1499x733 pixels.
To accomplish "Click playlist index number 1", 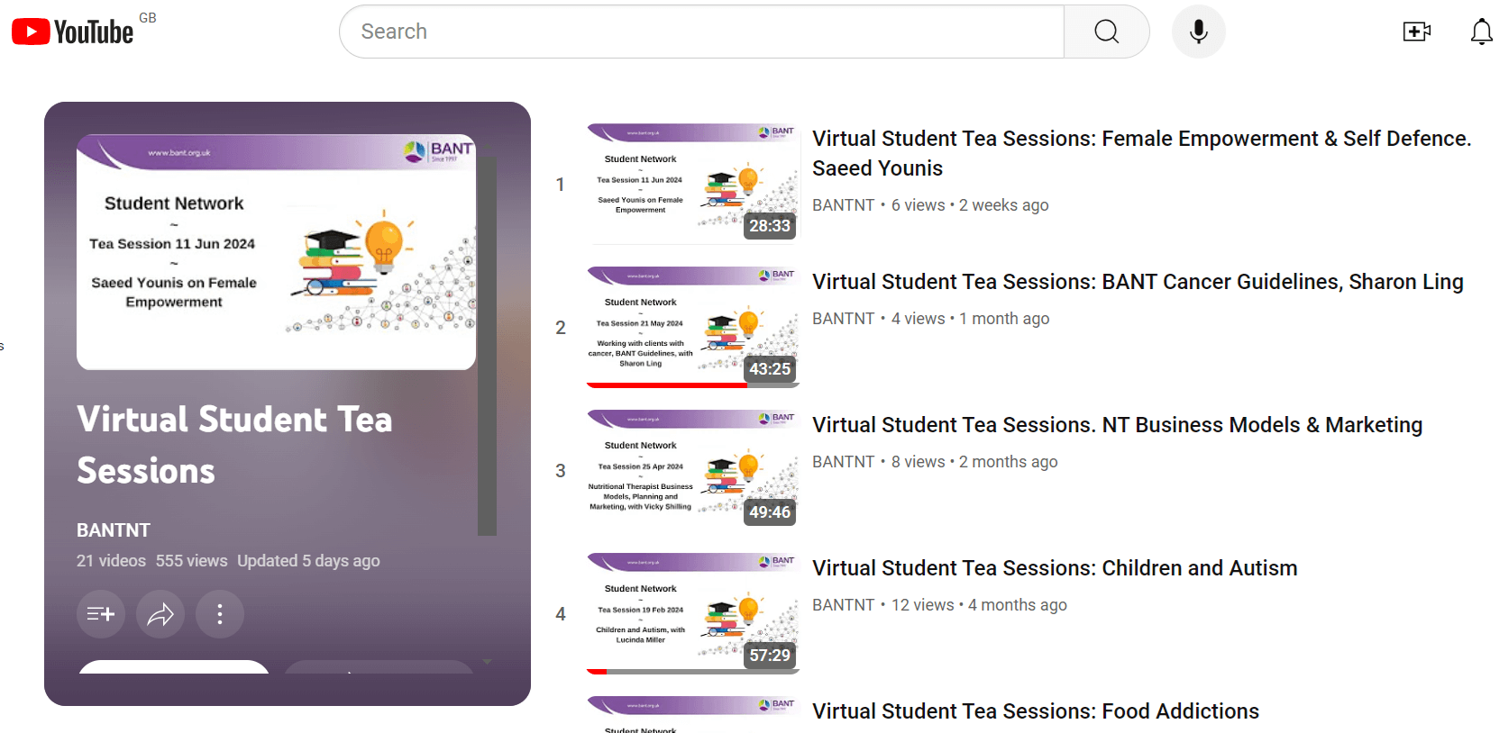I will click(561, 185).
